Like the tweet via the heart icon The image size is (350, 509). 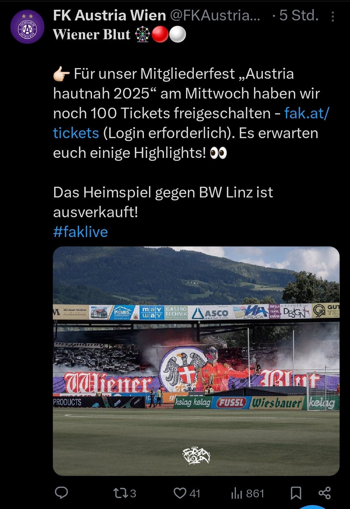pos(180,493)
